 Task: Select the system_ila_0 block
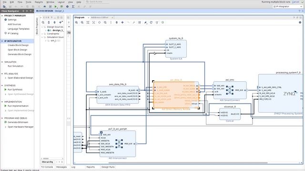176,48
